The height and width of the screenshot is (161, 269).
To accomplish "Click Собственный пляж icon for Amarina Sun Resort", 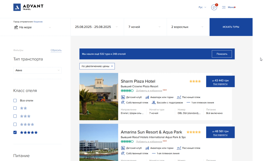I will [123, 153].
